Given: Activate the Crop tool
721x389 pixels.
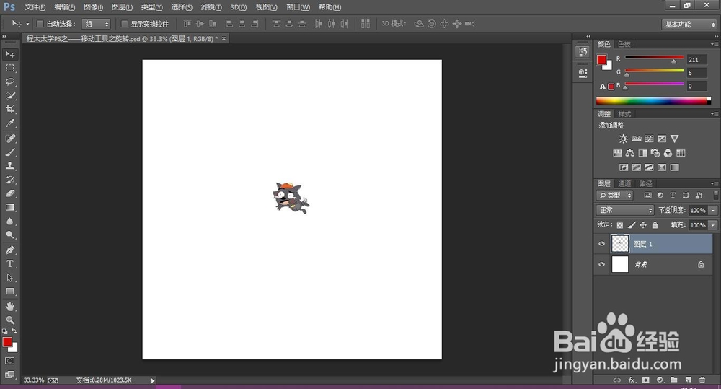Looking at the screenshot, I should coord(9,110).
